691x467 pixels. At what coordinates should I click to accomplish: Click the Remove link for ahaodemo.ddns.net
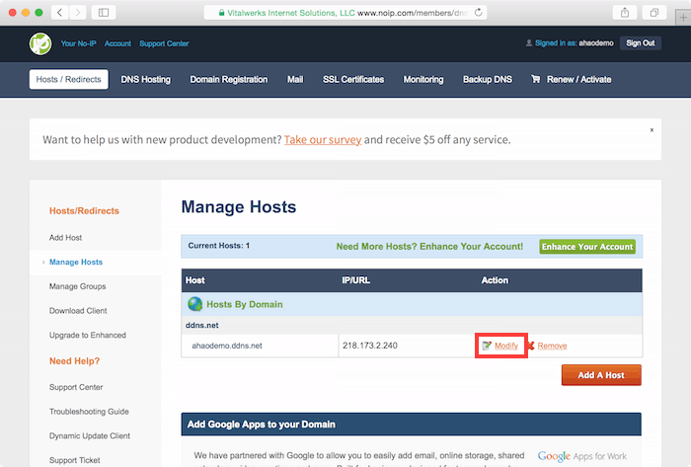pyautogui.click(x=552, y=346)
